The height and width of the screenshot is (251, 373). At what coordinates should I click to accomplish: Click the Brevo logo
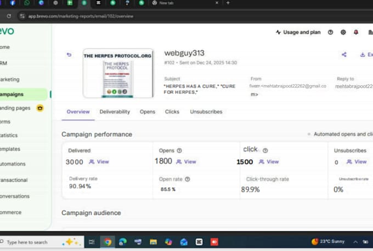tap(7, 31)
